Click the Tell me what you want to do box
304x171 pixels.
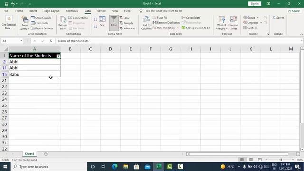(x=164, y=11)
